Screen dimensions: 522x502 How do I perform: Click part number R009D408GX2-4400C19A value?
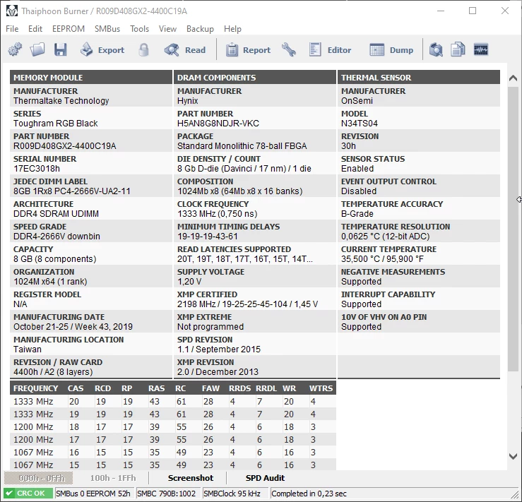pyautogui.click(x=64, y=146)
